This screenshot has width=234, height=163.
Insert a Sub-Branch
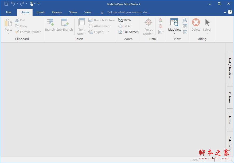pyautogui.click(x=65, y=25)
